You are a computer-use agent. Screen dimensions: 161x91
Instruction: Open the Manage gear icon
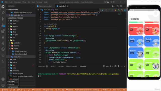3,85
